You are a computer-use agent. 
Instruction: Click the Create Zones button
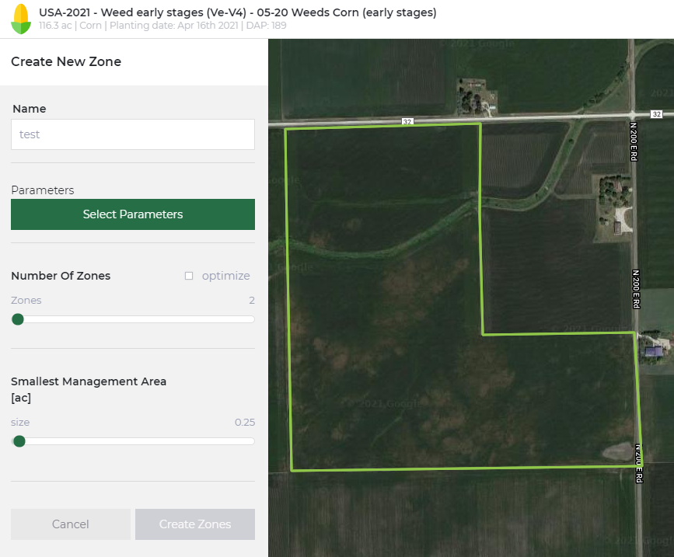pyautogui.click(x=195, y=524)
